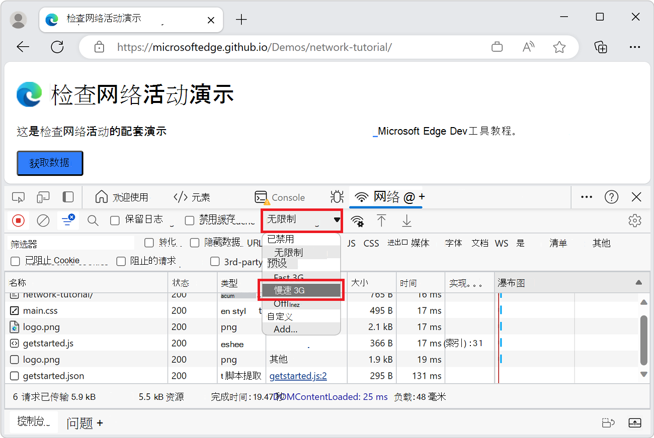Viewport: 654px width, 438px height.
Task: Click the briefcase icon in address bar
Action: coord(497,47)
